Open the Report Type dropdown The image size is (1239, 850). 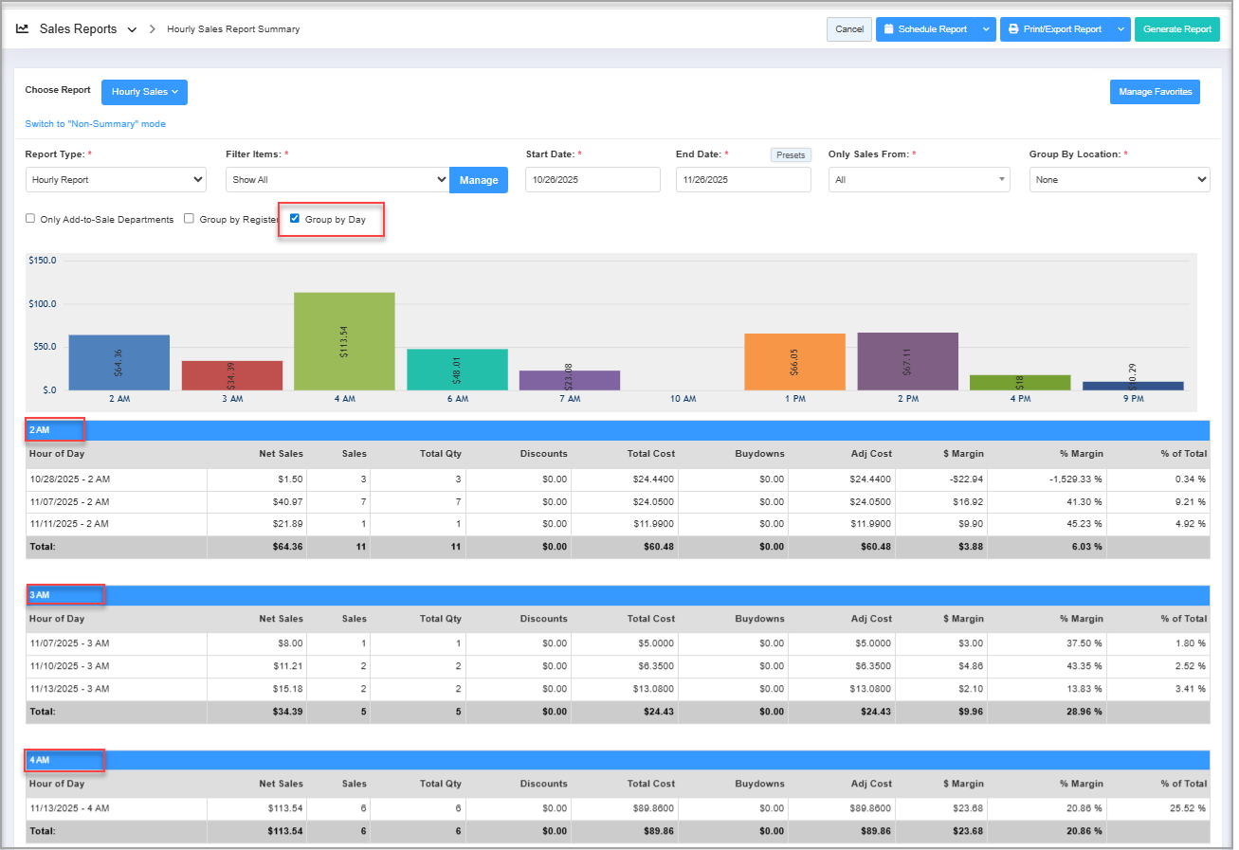(116, 179)
